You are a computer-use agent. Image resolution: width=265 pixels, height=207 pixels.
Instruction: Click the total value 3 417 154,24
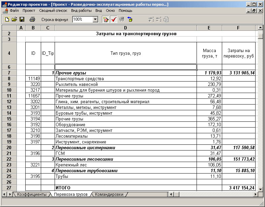(x=239, y=188)
